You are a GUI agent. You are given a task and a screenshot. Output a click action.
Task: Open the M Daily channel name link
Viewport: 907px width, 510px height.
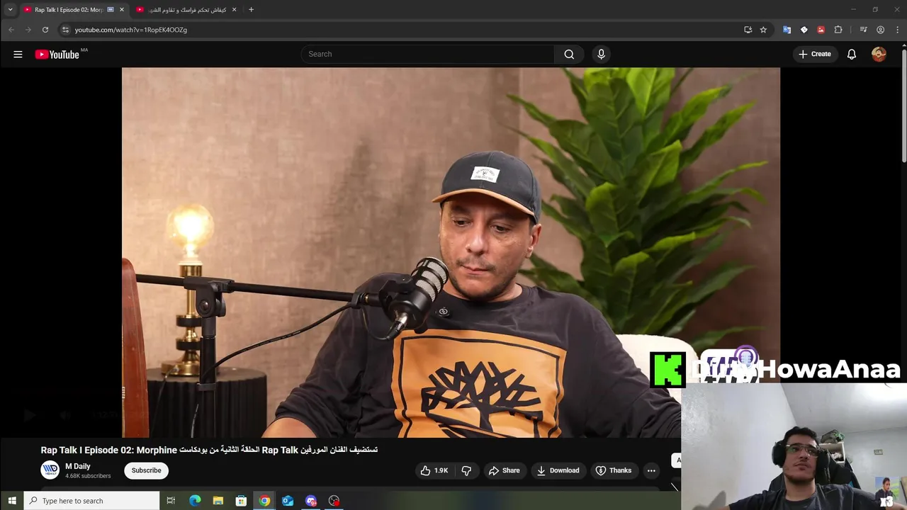pyautogui.click(x=78, y=466)
